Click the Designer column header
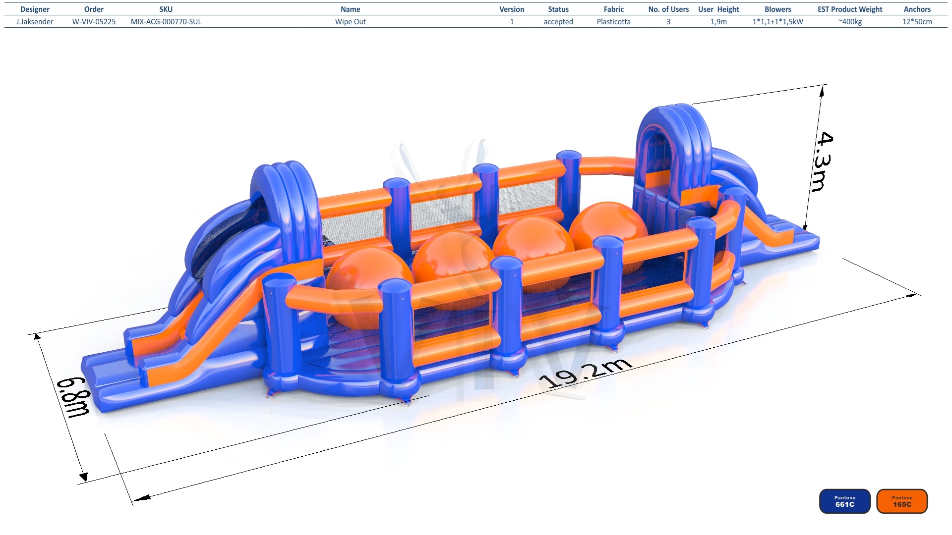The height and width of the screenshot is (535, 952). click(x=35, y=9)
